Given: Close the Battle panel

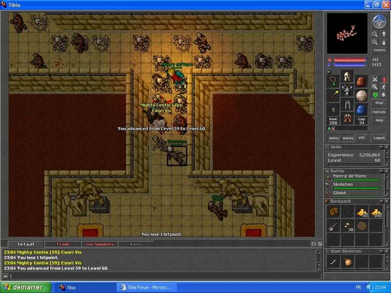Looking at the screenshot, I should pyautogui.click(x=386, y=171).
